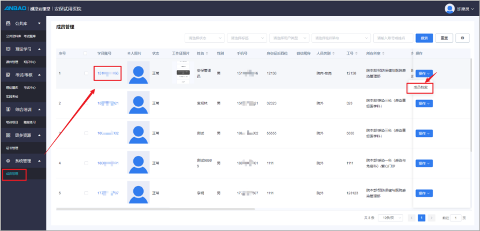
Task: Collapse the 综合培训 section arrow
Action: (39, 109)
